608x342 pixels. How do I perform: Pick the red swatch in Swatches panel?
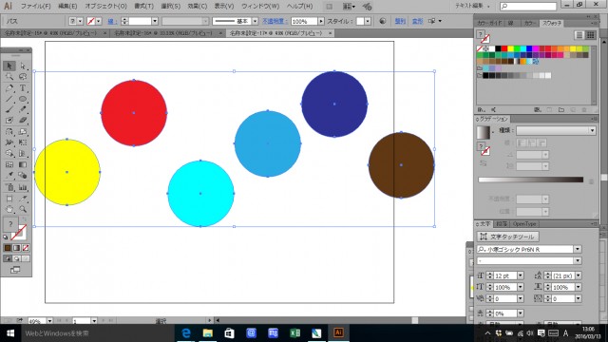click(x=504, y=48)
